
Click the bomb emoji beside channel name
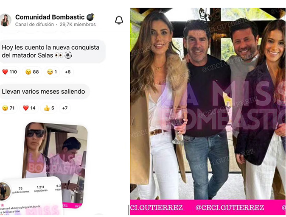click(90, 17)
